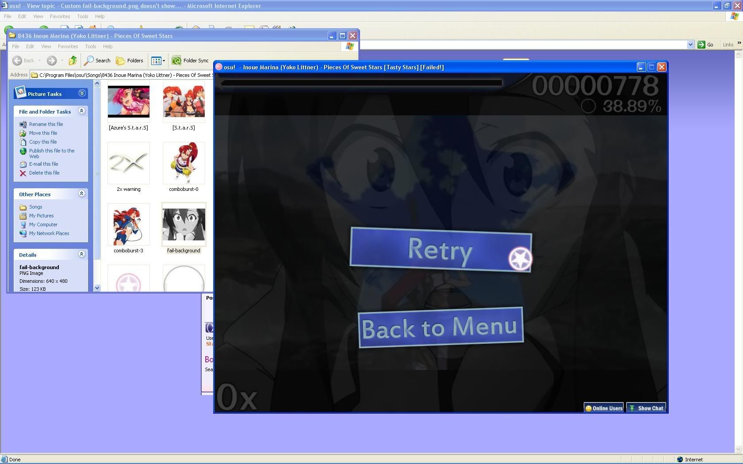The height and width of the screenshot is (464, 743).
Task: Open My Computer under Other Places
Action: [x=43, y=224]
